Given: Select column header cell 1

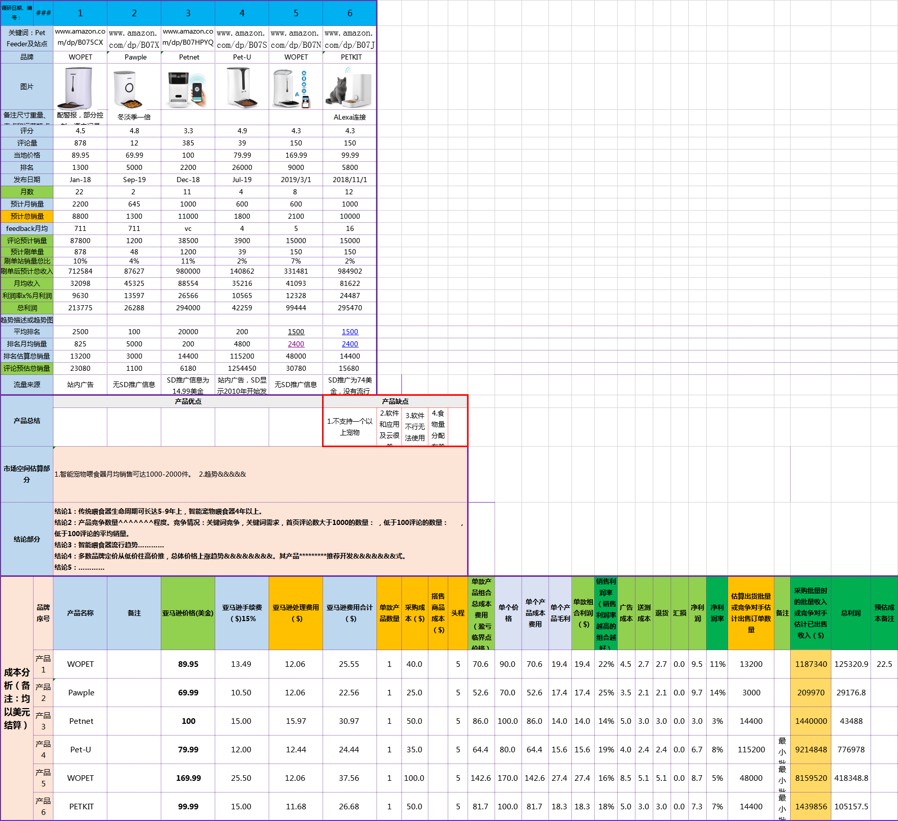Looking at the screenshot, I should pos(80,13).
